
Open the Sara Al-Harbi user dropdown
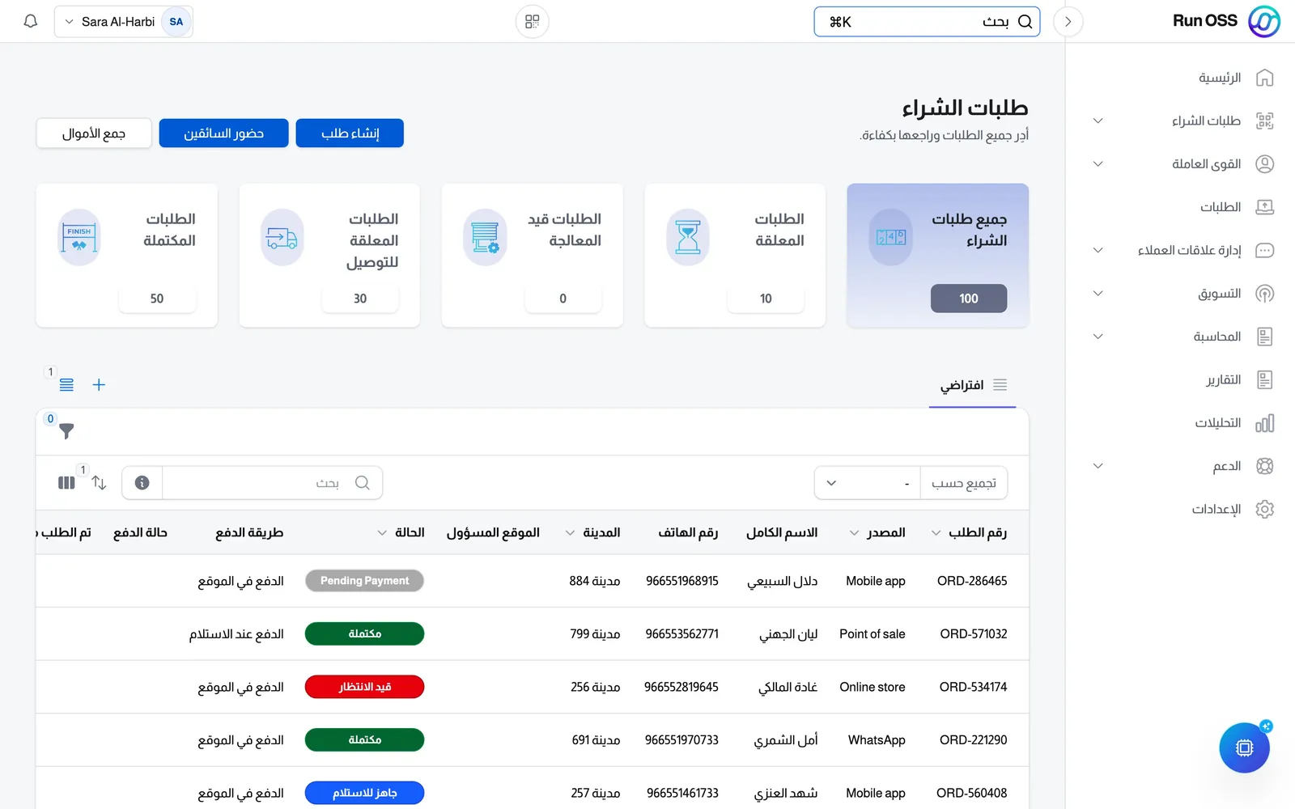pyautogui.click(x=124, y=22)
